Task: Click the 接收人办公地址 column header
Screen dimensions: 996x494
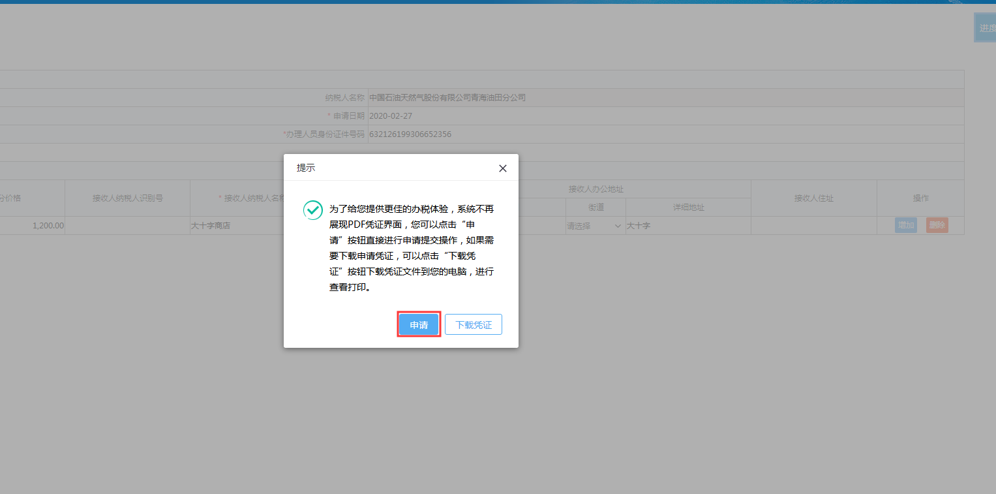Action: 596,189
